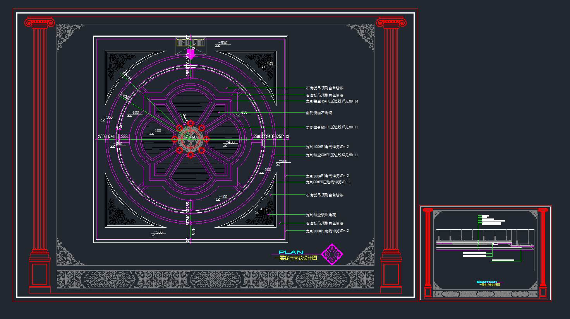Image resolution: width=570 pixels, height=319 pixels.
Task: Click the cyan SECTION title in small sheet
Action: coord(487,282)
